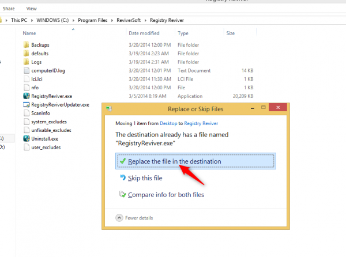Click the RegistryReviverUpdater.exe icon

pos(27,105)
